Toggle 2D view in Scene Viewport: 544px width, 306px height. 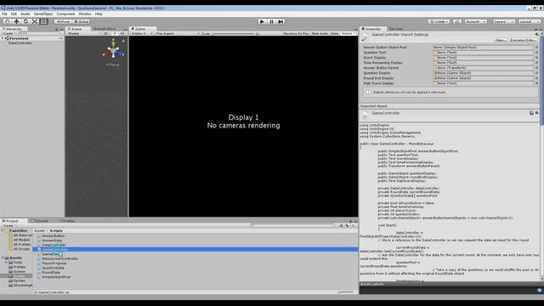click(105, 33)
